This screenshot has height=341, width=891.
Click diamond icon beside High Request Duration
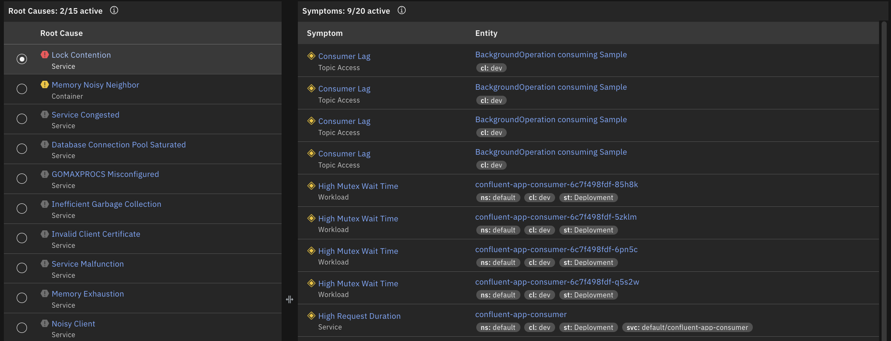(312, 316)
